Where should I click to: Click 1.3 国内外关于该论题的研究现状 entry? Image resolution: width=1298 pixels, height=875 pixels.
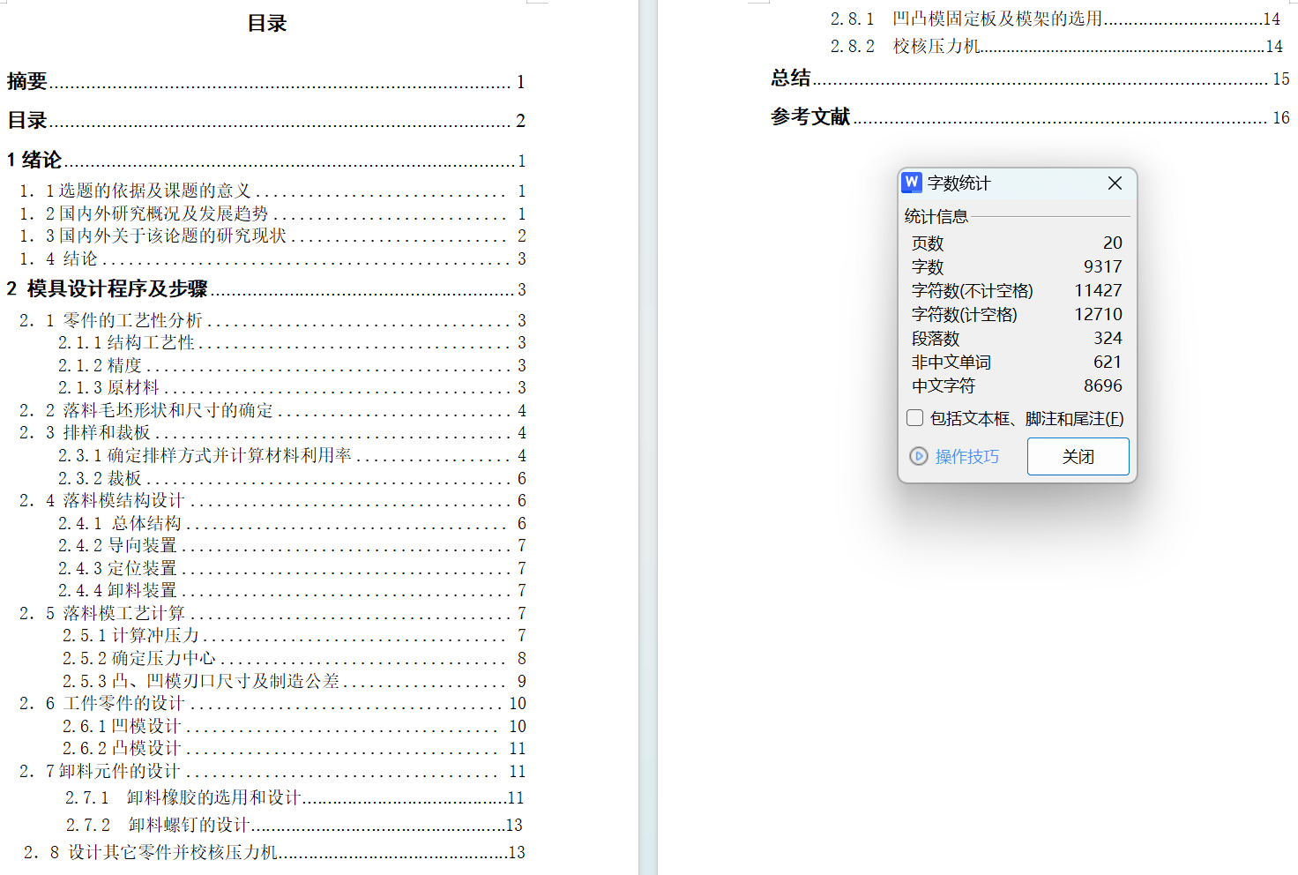[x=272, y=236]
